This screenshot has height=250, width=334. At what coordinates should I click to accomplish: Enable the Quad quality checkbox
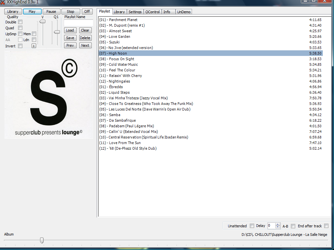click(20, 28)
